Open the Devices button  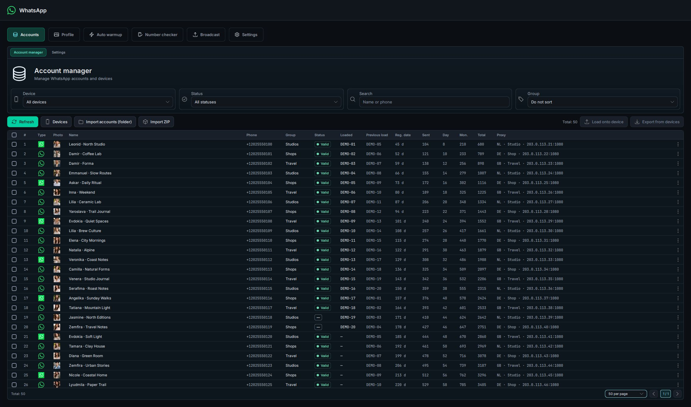point(56,122)
